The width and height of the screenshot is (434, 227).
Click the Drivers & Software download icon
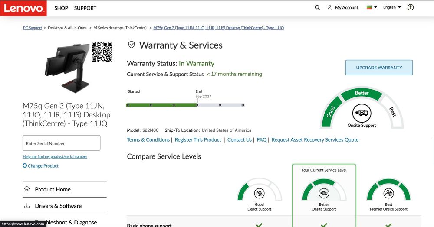[x=27, y=205]
